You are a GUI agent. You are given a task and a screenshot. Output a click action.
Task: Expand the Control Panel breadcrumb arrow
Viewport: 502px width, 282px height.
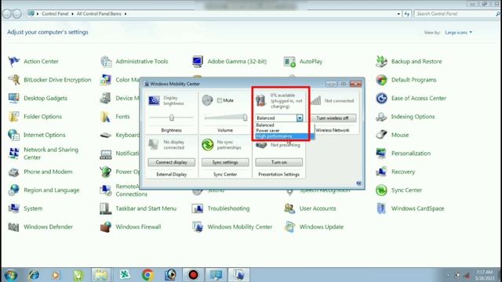(72, 14)
